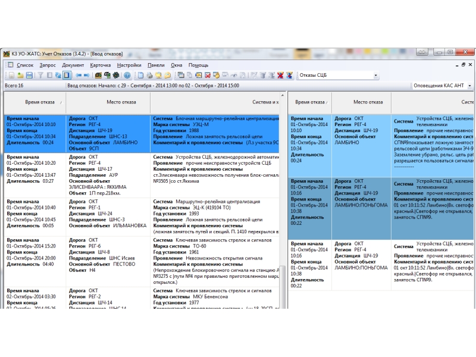Click the new blank document icon
The width and height of the screenshot is (476, 357).
click(140, 76)
